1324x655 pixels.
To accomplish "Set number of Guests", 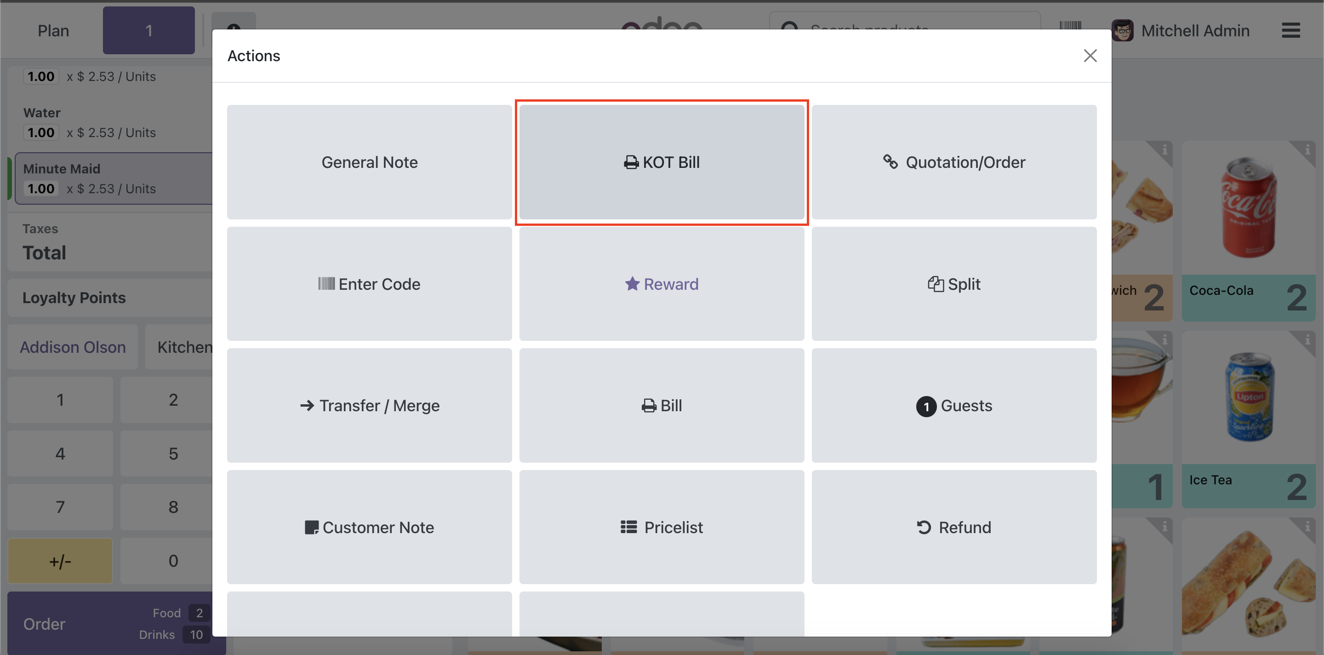I will 954,406.
